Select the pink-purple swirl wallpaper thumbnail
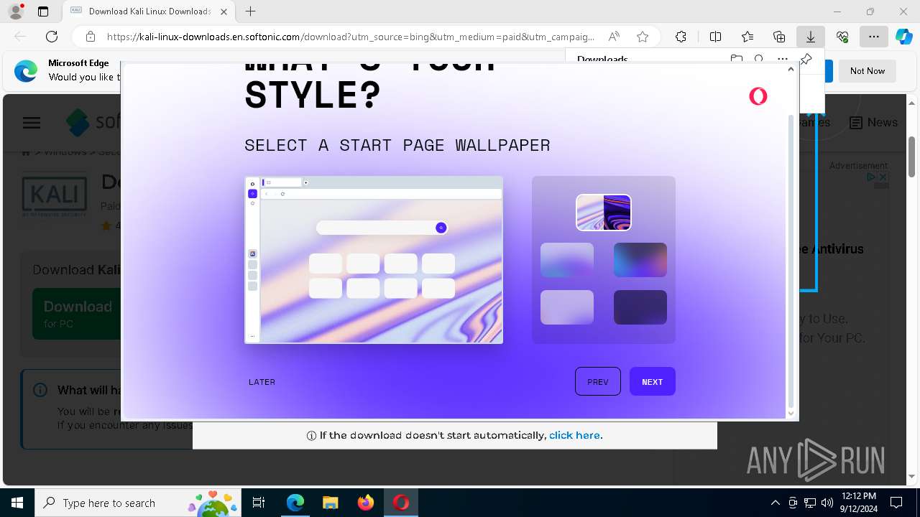The width and height of the screenshot is (920, 517). [604, 213]
